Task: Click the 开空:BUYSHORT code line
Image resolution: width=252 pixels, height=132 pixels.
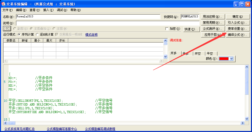Action: 60,112
